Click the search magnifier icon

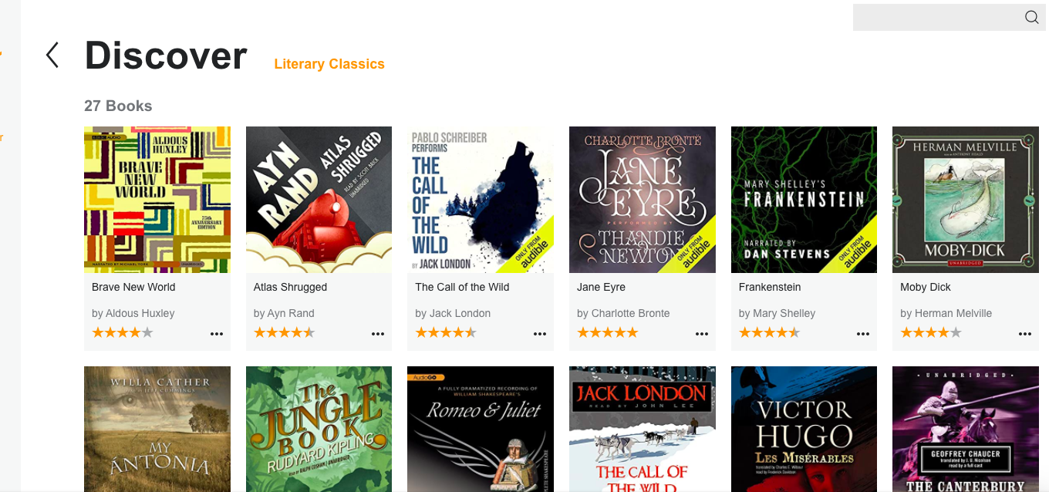point(1031,18)
